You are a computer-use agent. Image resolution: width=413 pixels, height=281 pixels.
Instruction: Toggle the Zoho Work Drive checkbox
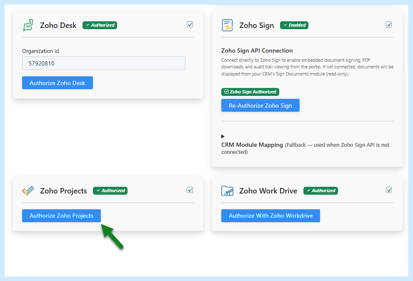(x=389, y=190)
